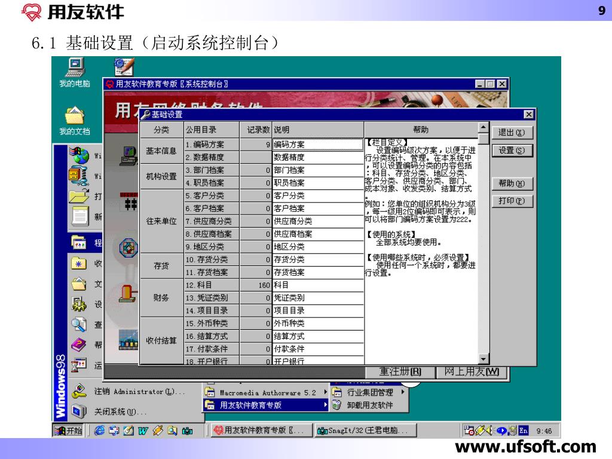
Task: Close the 基础设置 dialog with X
Action: [528, 114]
